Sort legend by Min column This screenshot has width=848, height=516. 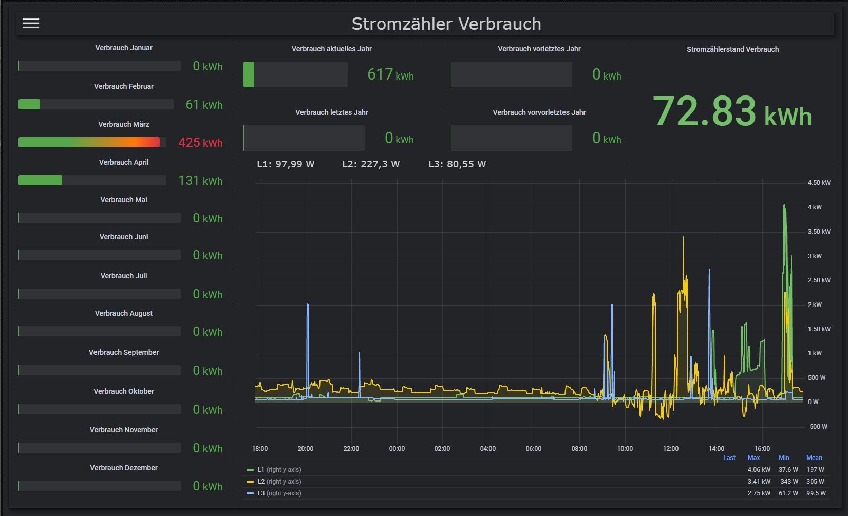pyautogui.click(x=784, y=458)
